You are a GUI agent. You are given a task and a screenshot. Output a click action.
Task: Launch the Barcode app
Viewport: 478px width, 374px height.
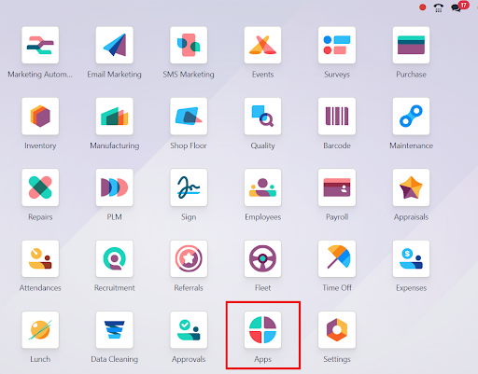click(x=337, y=117)
